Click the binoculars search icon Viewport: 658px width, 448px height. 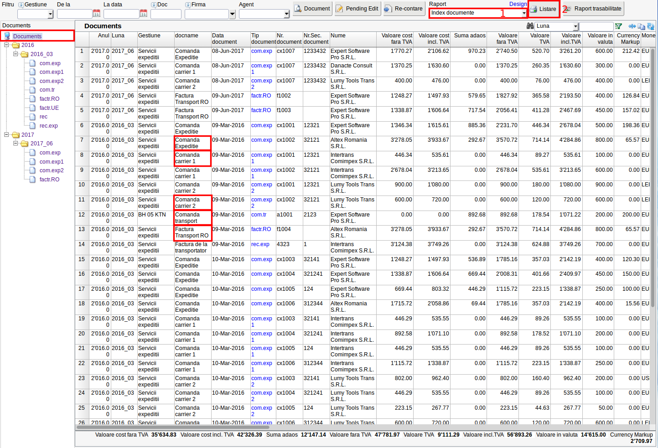530,26
